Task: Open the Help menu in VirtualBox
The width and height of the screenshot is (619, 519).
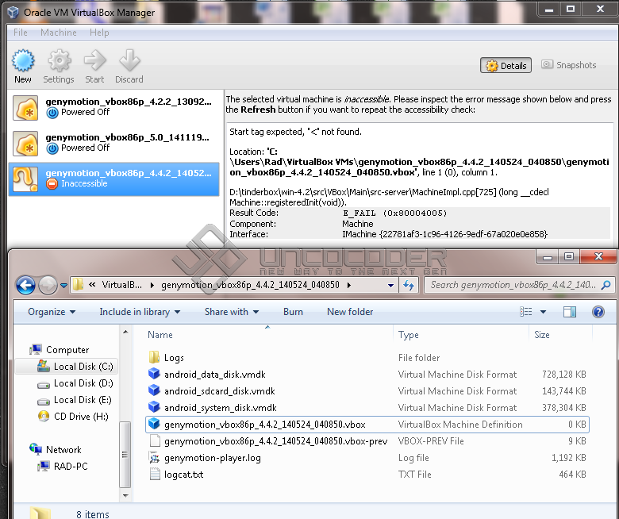Action: pos(99,33)
